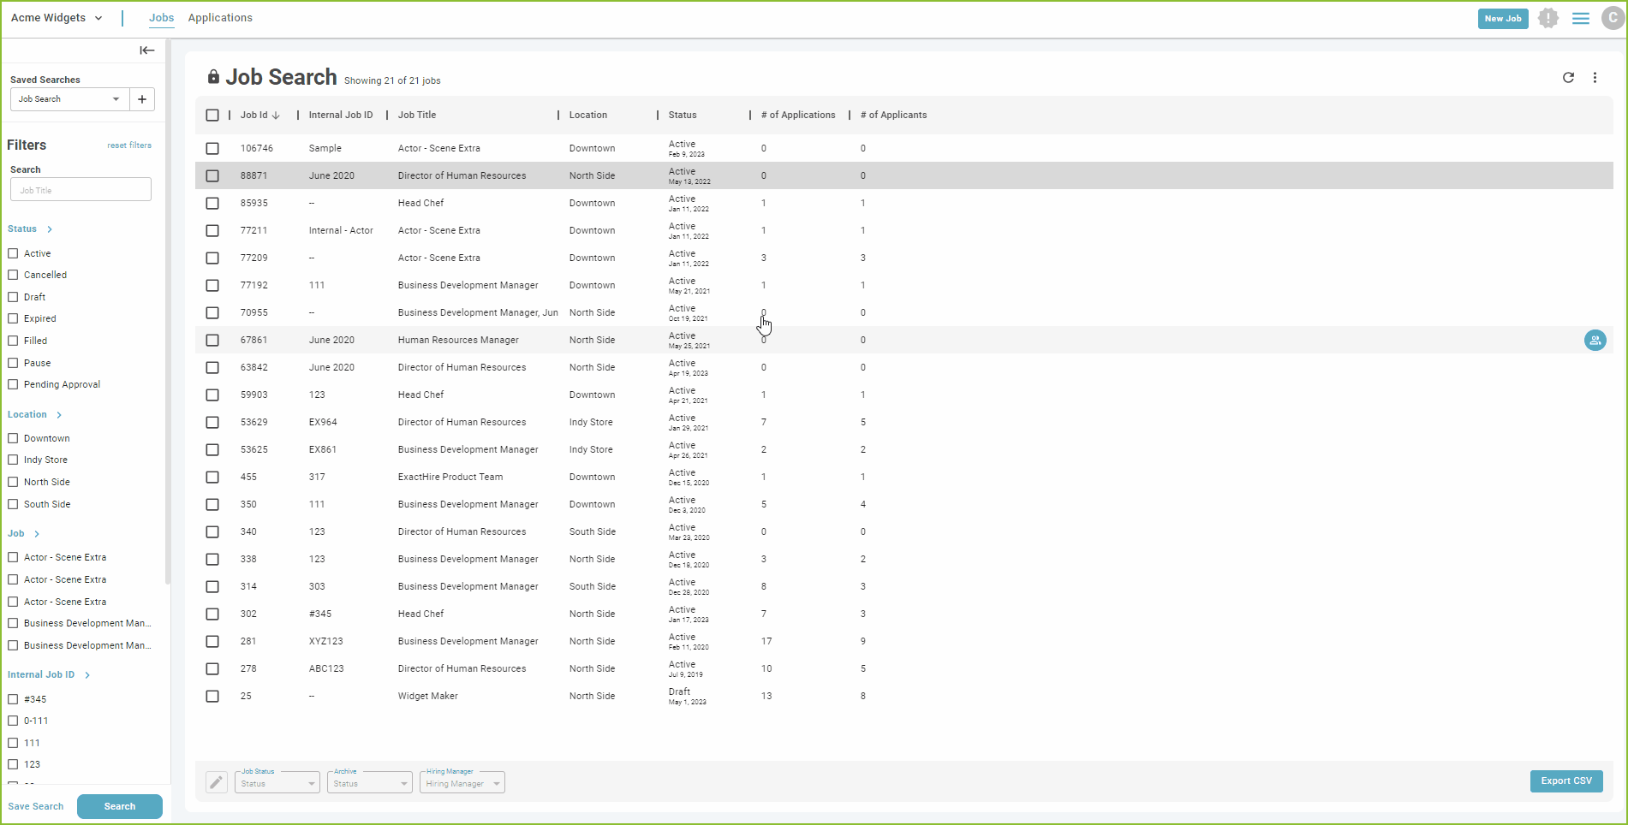Collapse the filters sidebar
The image size is (1628, 825).
pos(146,50)
